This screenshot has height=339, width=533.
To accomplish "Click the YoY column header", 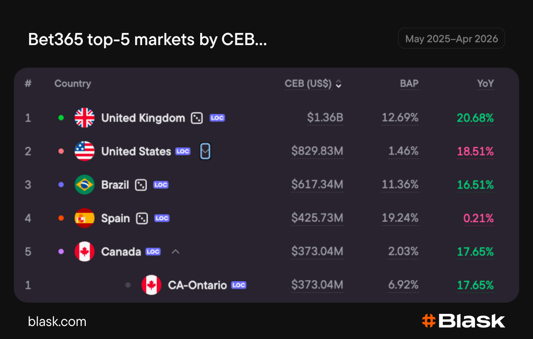I will 485,84.
